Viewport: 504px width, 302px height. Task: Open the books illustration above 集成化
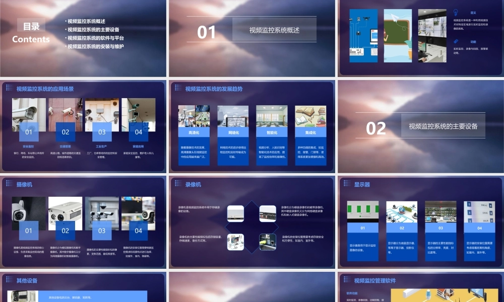310,116
